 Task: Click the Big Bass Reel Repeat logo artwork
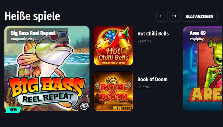[x=47, y=92]
